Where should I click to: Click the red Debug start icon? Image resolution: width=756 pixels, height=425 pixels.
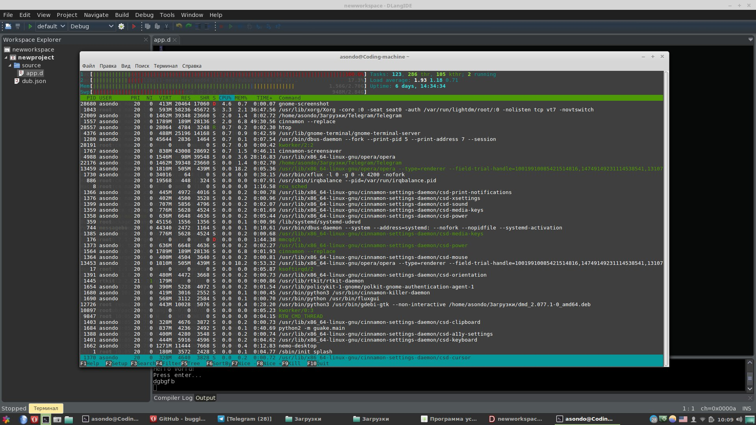[x=134, y=26]
